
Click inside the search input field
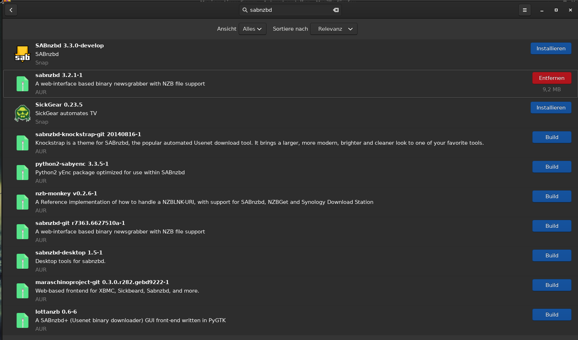pos(290,10)
